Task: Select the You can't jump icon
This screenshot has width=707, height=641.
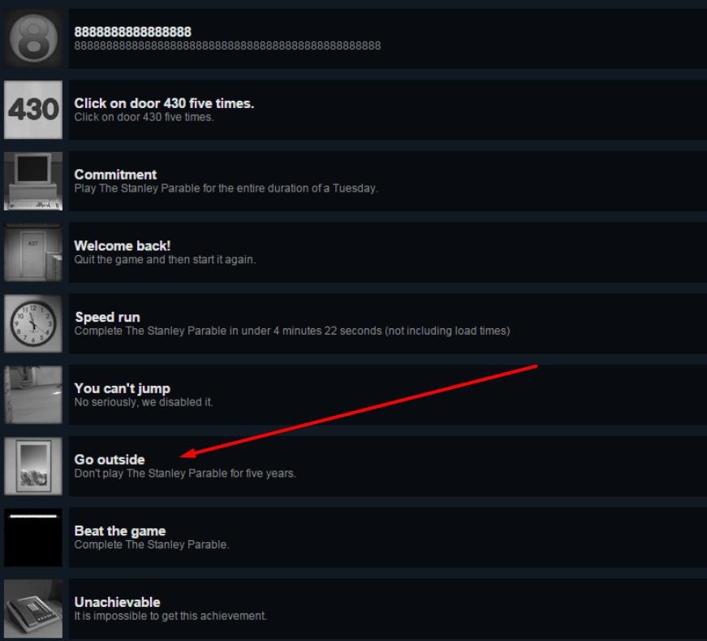Action: tap(33, 395)
